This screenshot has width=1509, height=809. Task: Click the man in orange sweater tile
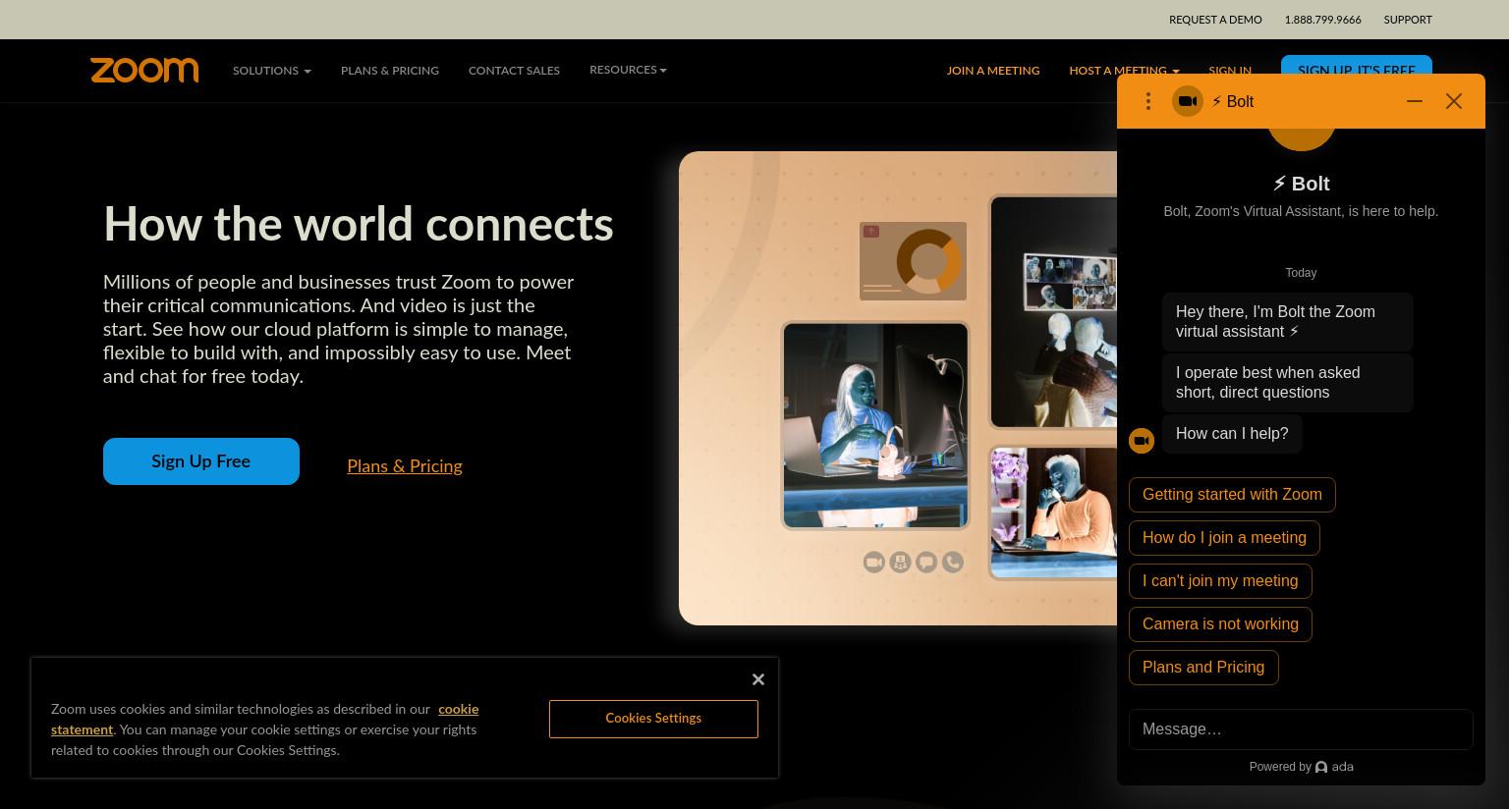tap(1053, 512)
